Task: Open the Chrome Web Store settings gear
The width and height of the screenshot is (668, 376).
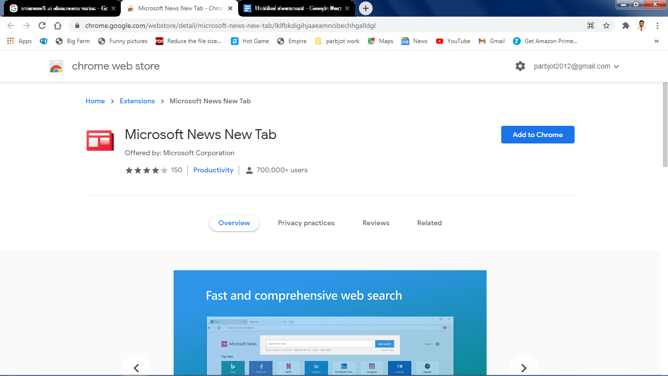Action: [x=520, y=66]
